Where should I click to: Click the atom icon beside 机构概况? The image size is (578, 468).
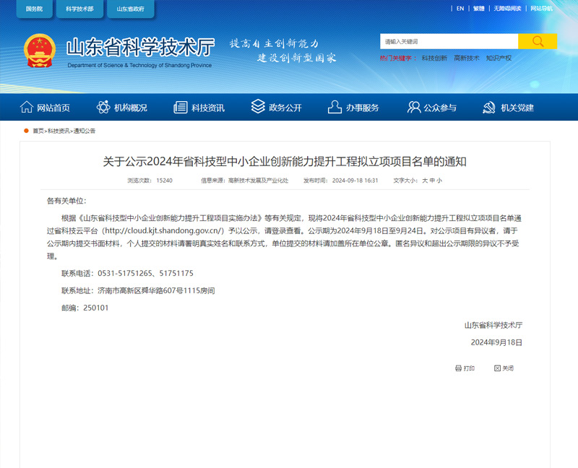click(103, 107)
